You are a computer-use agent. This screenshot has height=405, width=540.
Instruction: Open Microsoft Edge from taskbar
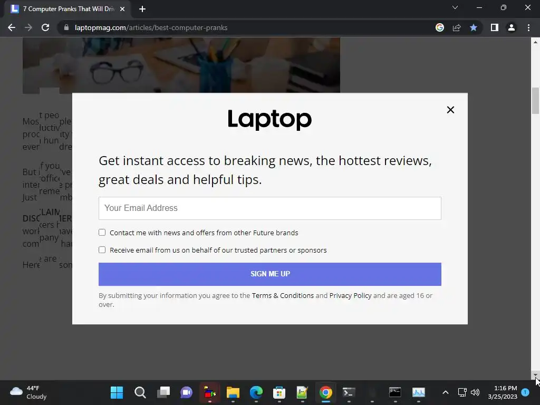256,392
